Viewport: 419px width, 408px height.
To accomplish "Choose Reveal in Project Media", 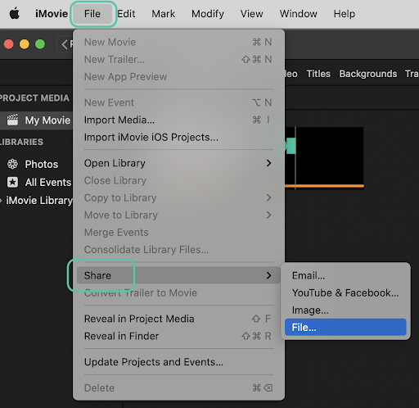I will click(178, 319).
